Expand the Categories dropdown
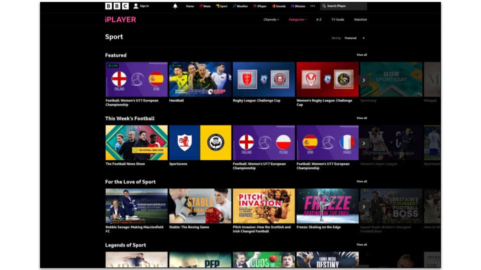Viewport: 481px width, 270px height. [297, 19]
